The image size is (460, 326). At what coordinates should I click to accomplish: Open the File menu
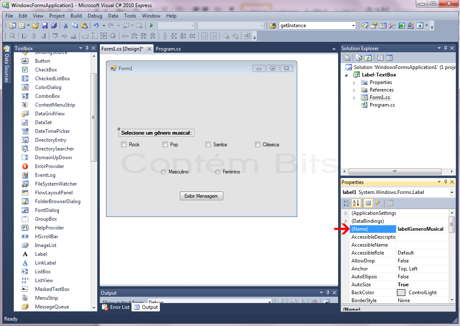point(9,16)
